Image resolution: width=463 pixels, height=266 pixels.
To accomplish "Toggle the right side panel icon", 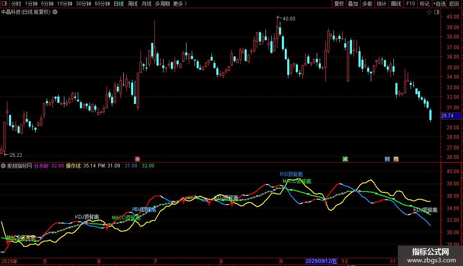I will [437, 12].
